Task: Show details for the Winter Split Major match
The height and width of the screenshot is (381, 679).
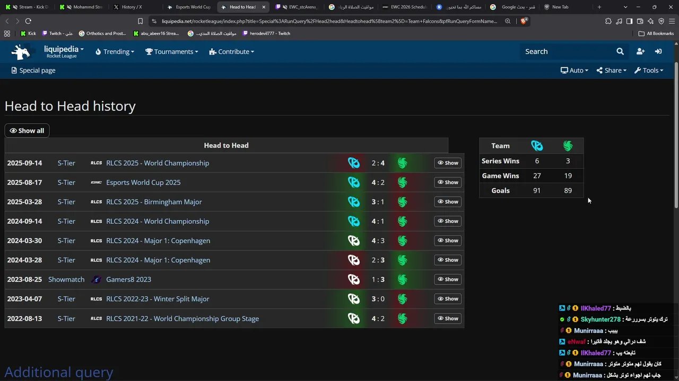Action: (448, 299)
